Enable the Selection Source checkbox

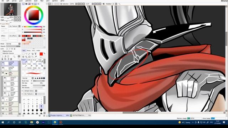1,53
